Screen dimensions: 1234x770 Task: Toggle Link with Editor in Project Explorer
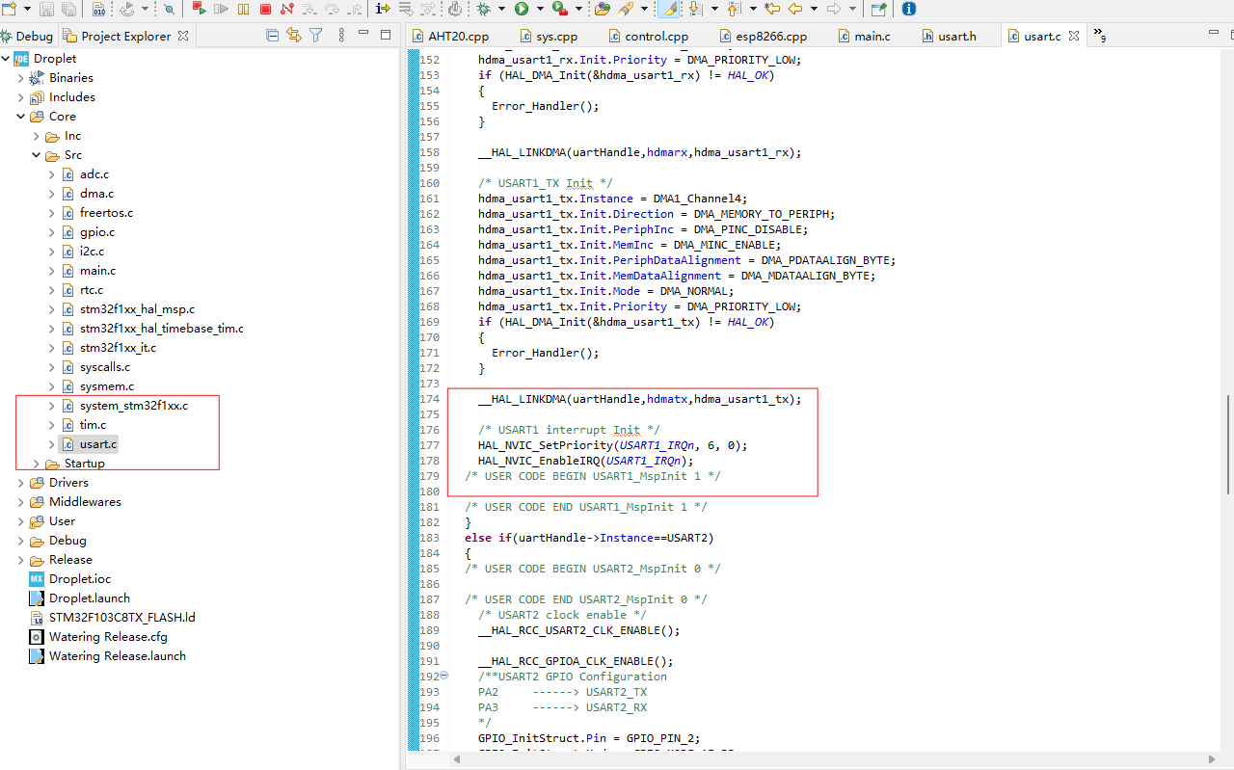pos(294,36)
